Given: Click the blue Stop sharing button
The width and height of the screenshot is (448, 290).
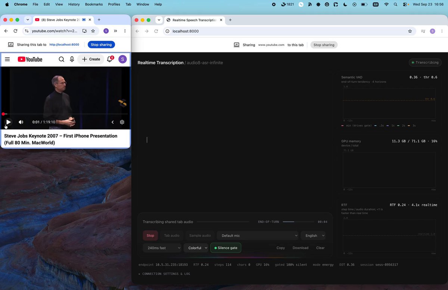Looking at the screenshot, I should tap(101, 44).
